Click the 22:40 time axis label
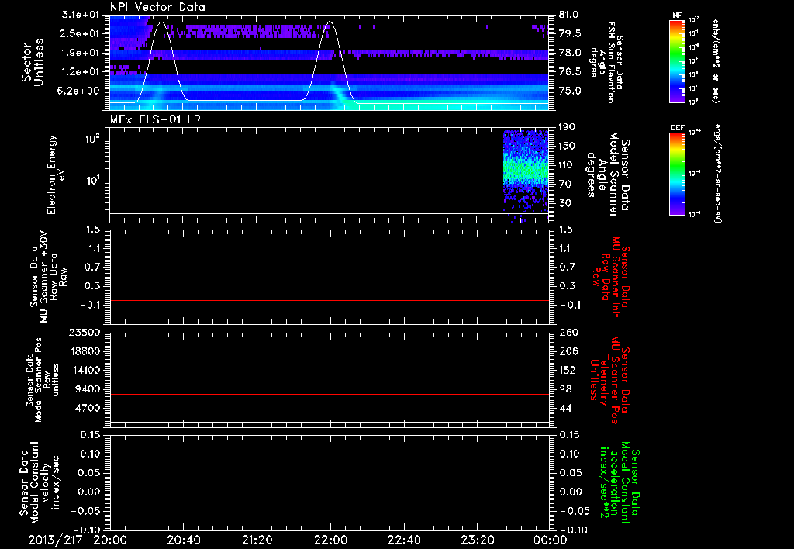The height and width of the screenshot is (549, 794). [x=403, y=540]
